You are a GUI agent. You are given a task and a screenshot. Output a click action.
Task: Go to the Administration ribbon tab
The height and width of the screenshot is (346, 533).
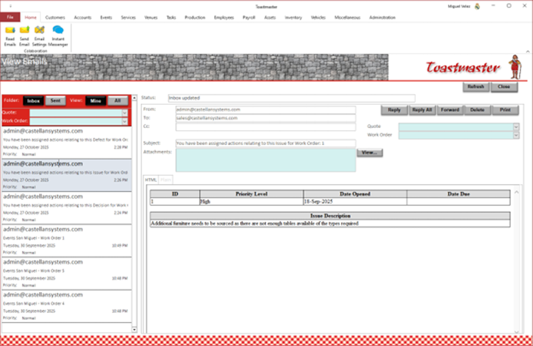[382, 17]
